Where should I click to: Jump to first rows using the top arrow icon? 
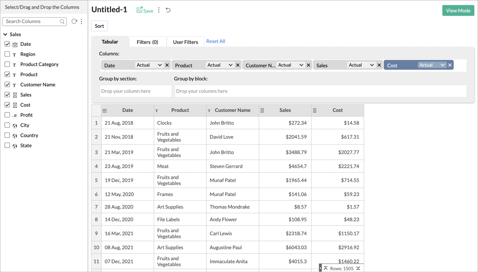(326, 268)
